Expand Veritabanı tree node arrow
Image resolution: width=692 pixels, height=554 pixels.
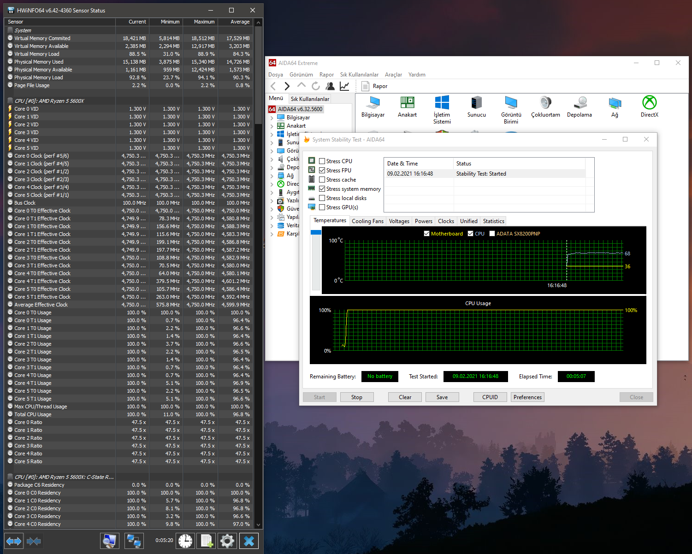pyautogui.click(x=272, y=225)
